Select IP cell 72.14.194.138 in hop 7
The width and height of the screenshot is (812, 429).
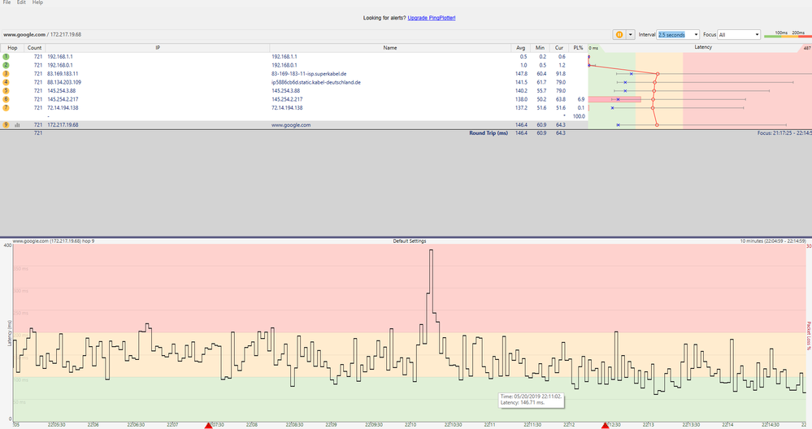(x=63, y=107)
